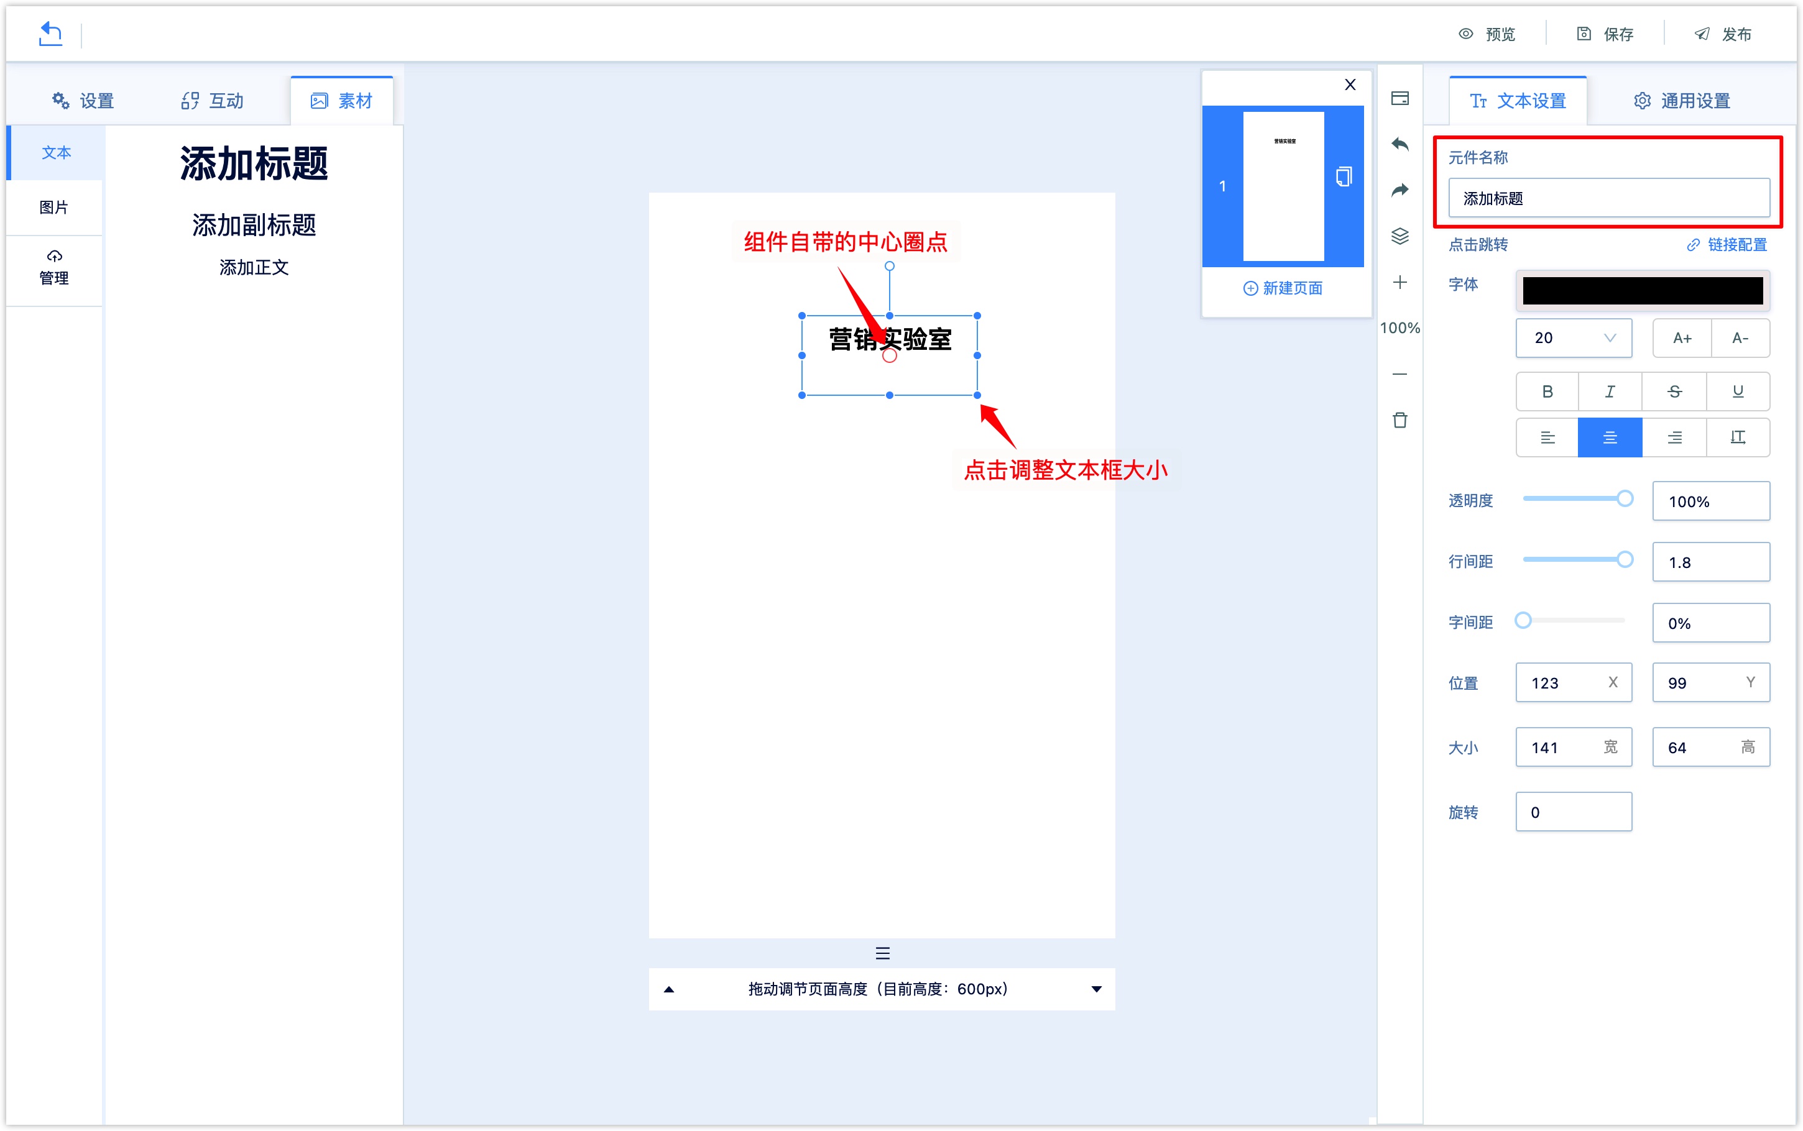Click the Y position field 99
The image size is (1803, 1131).
[x=1711, y=682]
